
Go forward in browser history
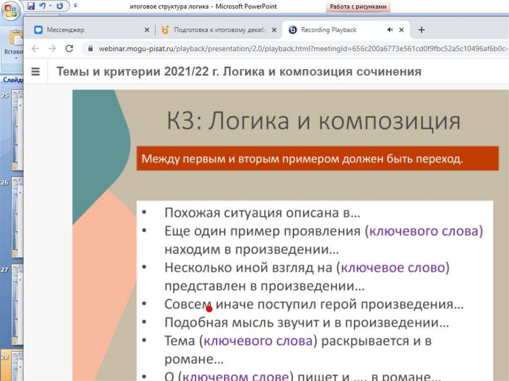click(x=52, y=48)
